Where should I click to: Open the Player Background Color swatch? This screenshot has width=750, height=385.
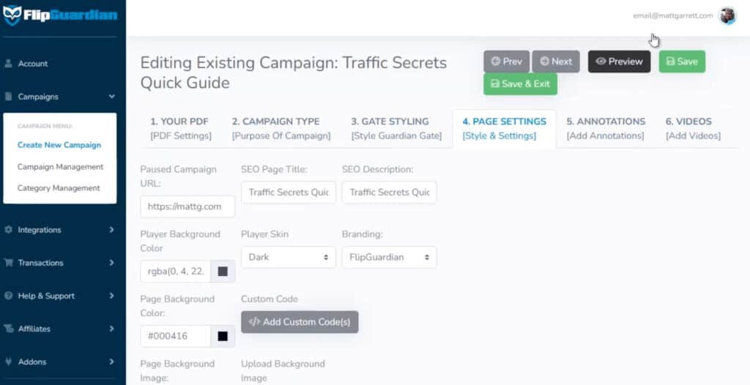point(223,272)
